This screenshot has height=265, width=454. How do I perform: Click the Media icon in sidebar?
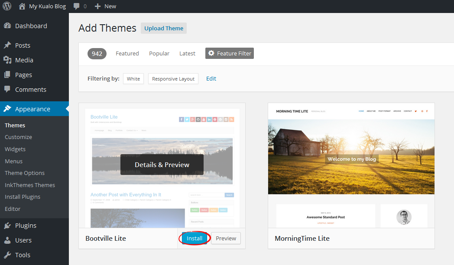[x=7, y=60]
